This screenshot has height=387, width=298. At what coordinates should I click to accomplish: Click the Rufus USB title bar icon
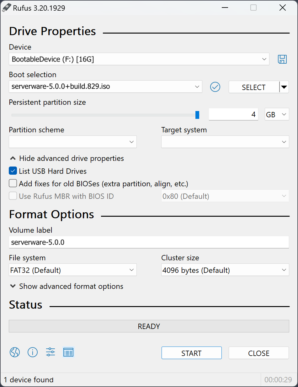coord(7,8)
